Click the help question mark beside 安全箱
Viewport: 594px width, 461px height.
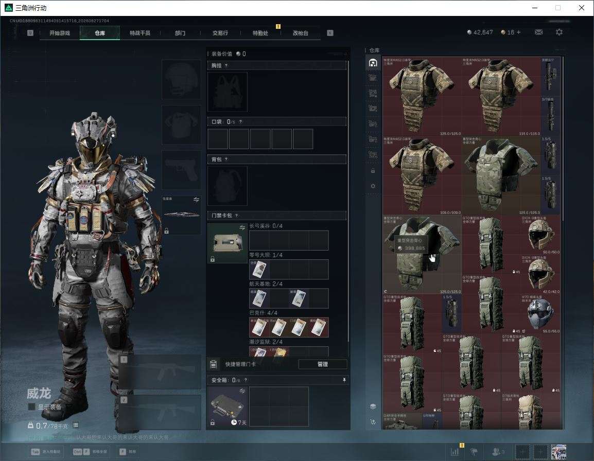coord(246,380)
